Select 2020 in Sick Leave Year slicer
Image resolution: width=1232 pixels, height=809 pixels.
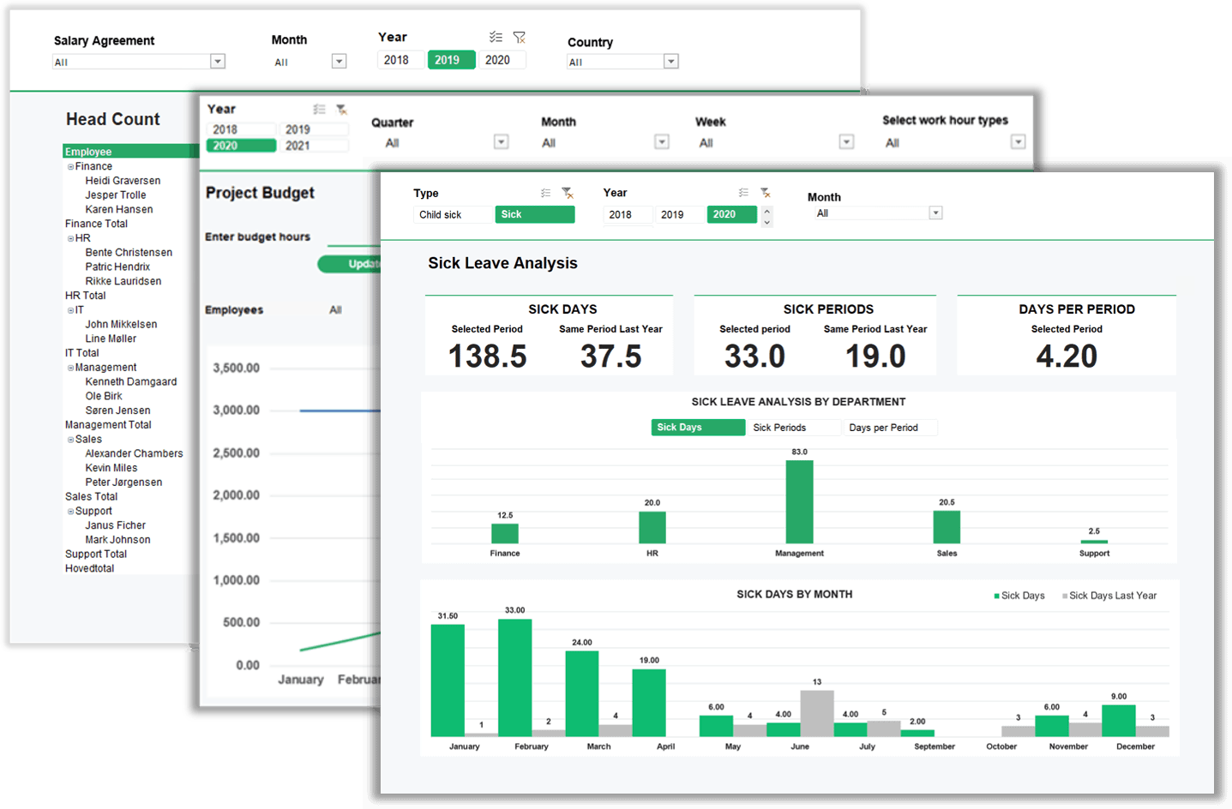coord(731,214)
